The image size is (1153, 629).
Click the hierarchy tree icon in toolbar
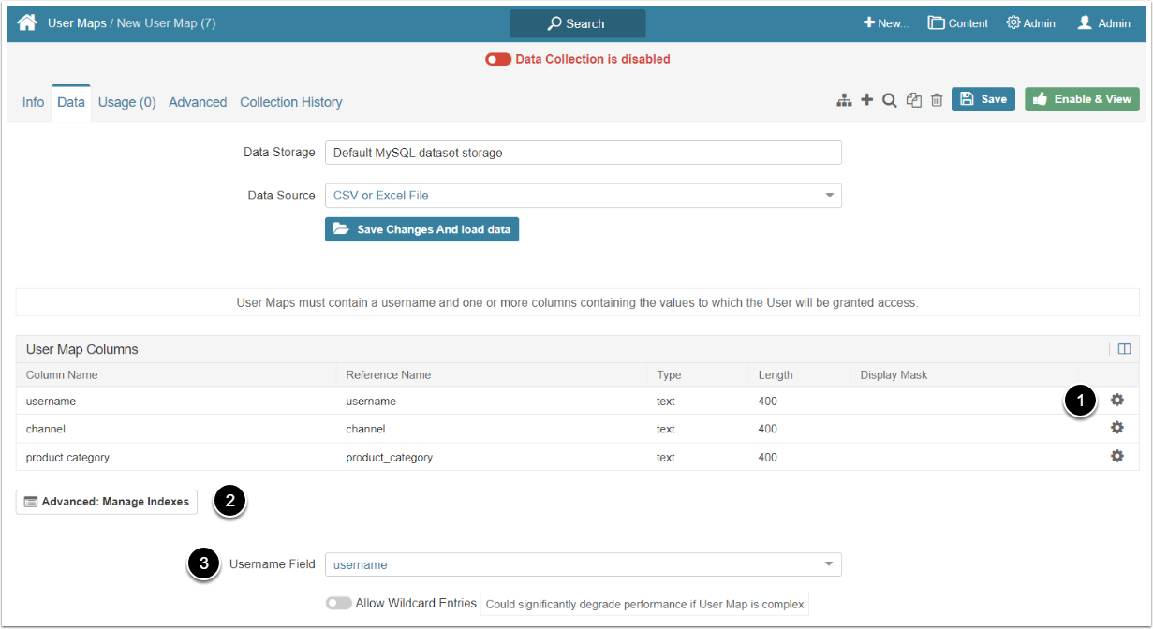click(x=844, y=100)
